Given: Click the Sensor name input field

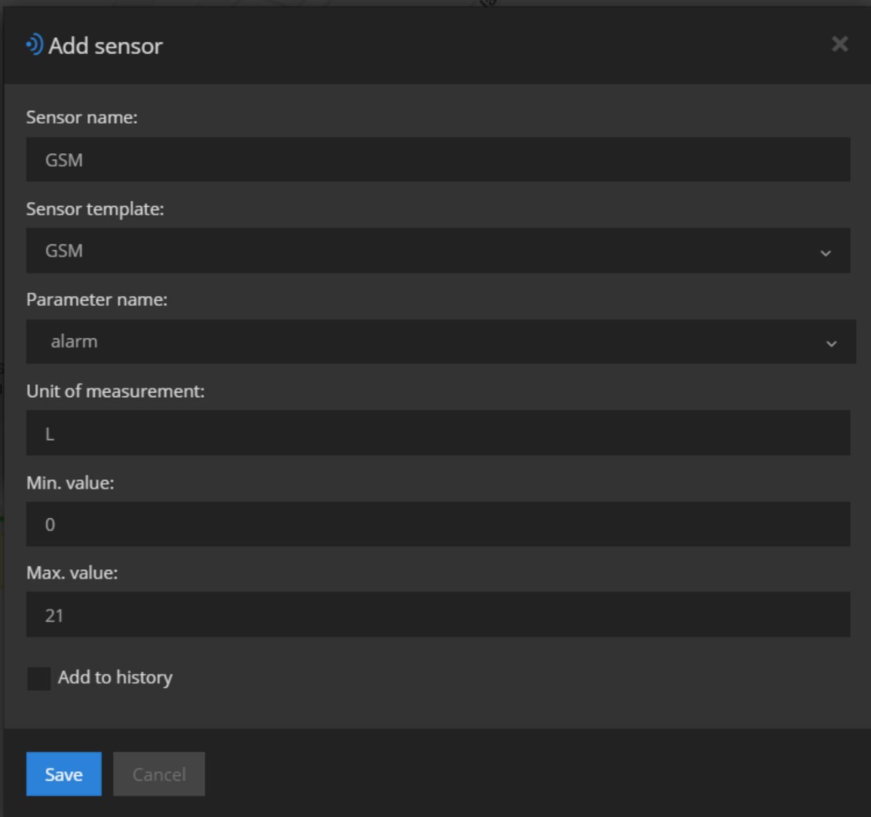Looking at the screenshot, I should click(x=438, y=160).
